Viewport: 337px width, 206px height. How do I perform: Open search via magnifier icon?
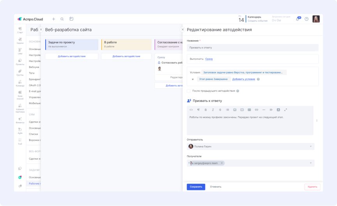pos(62,19)
